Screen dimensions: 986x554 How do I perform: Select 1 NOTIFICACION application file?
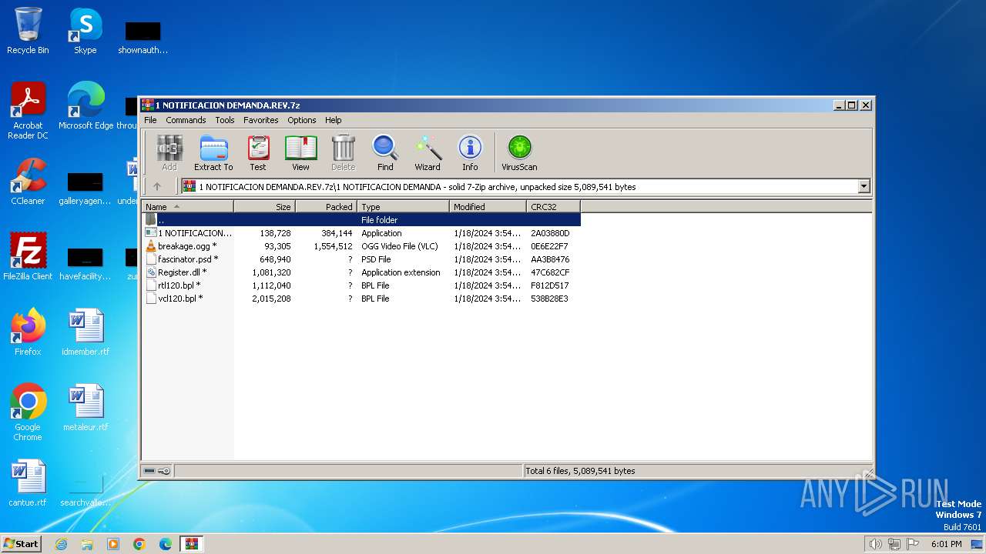point(361,233)
